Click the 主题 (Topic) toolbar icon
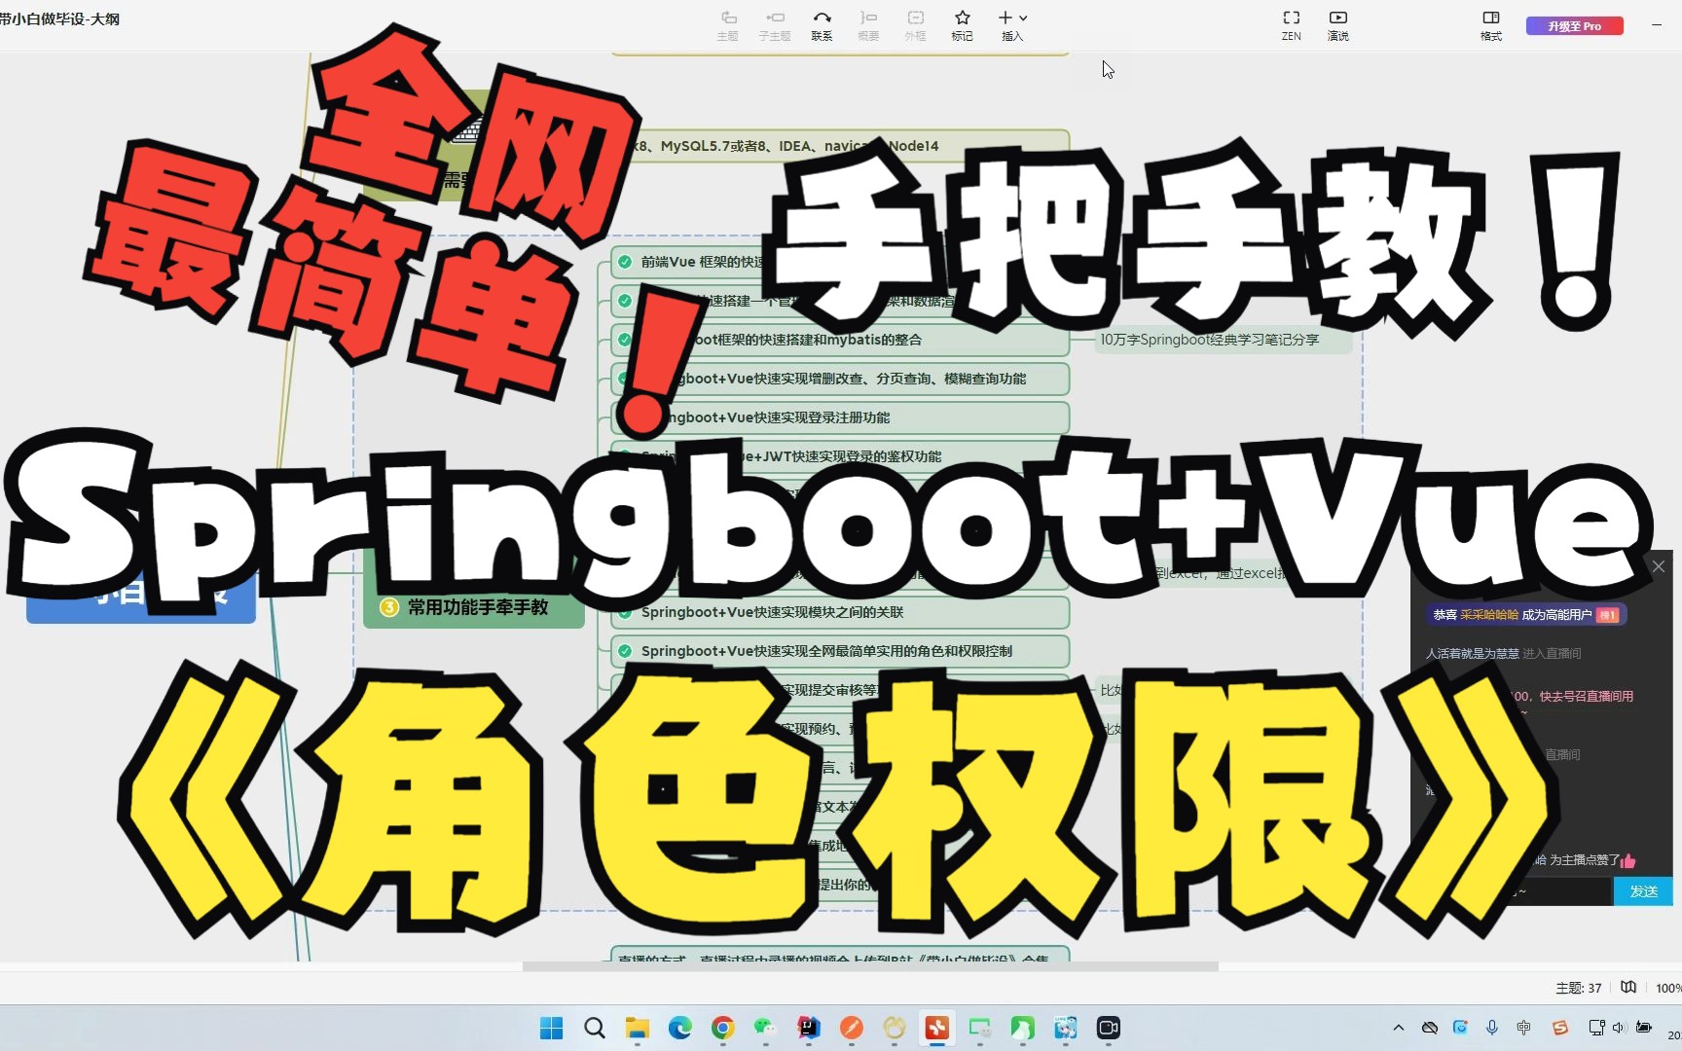This screenshot has height=1051, width=1682. click(x=727, y=26)
